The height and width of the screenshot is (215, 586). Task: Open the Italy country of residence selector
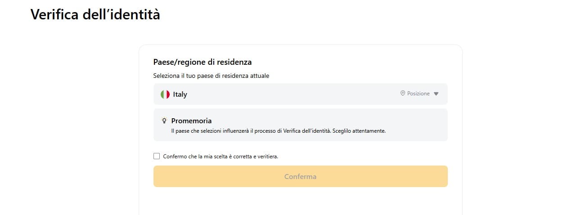301,94
